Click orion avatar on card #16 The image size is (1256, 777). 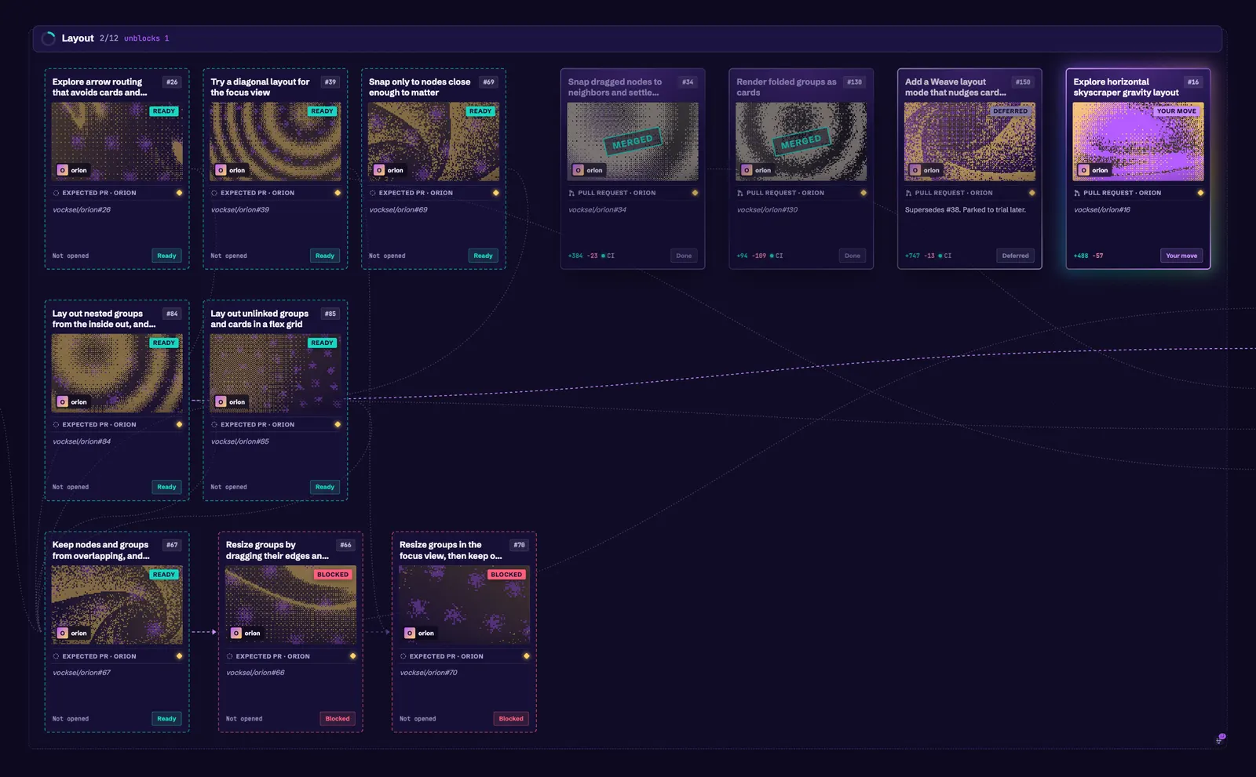tap(1084, 170)
